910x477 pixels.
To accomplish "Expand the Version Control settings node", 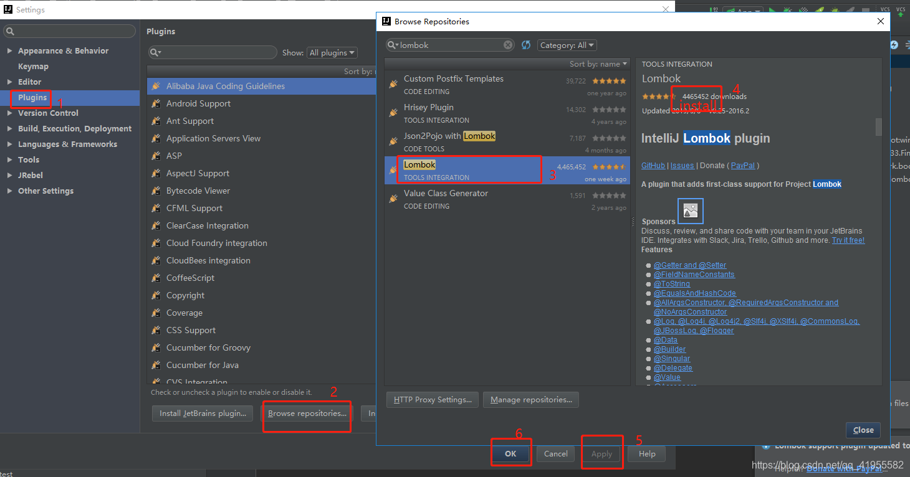I will [9, 113].
